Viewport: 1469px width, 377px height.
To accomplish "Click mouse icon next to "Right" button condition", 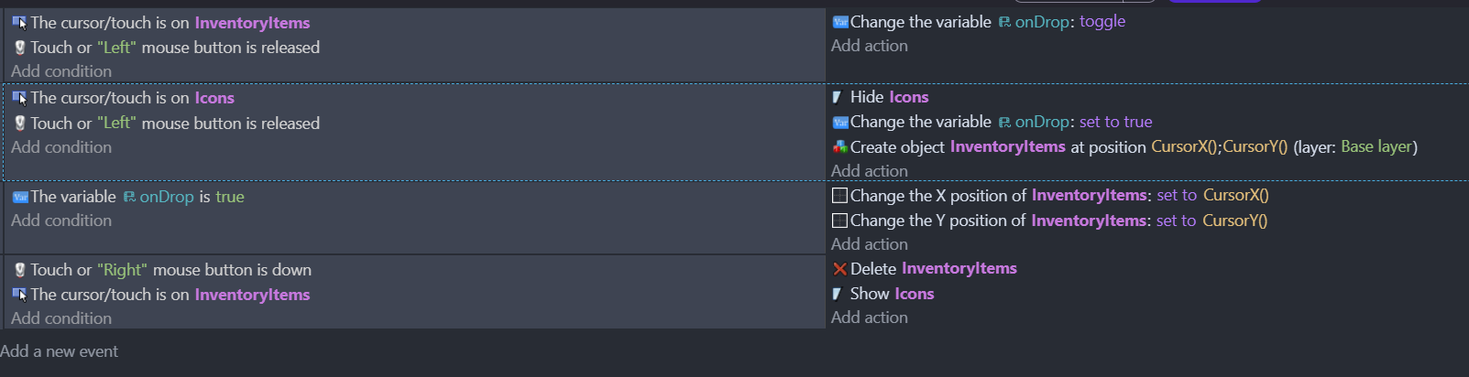I will click(x=19, y=270).
